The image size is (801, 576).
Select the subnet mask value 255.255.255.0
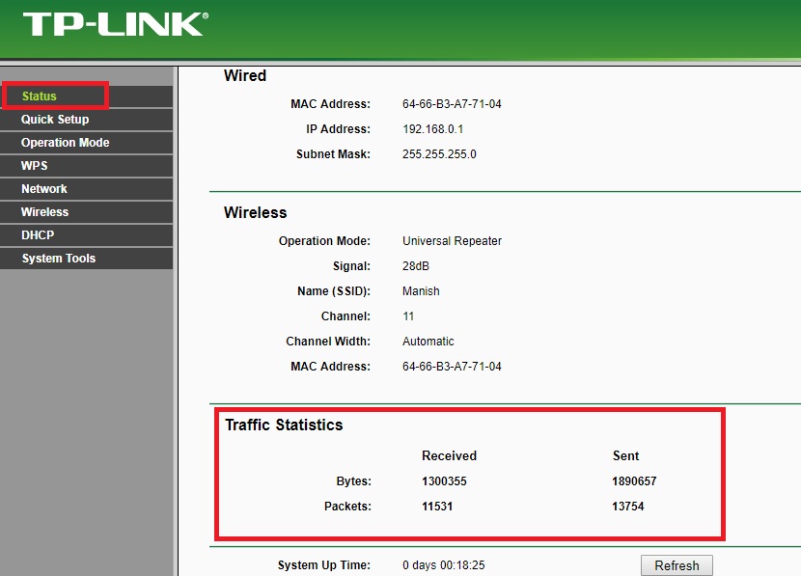(x=439, y=154)
